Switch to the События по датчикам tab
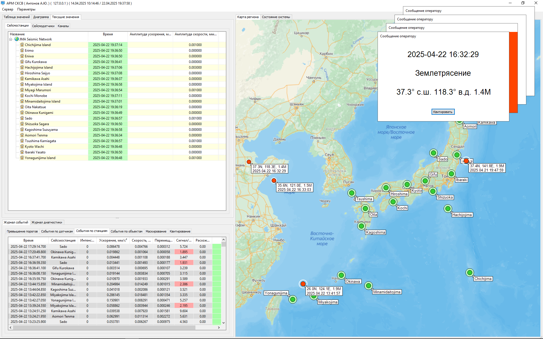Viewport: 543px width, 339px height. tap(57, 231)
